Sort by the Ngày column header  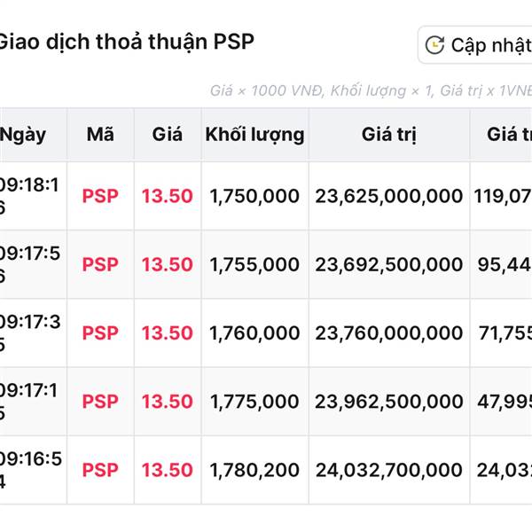click(x=22, y=135)
